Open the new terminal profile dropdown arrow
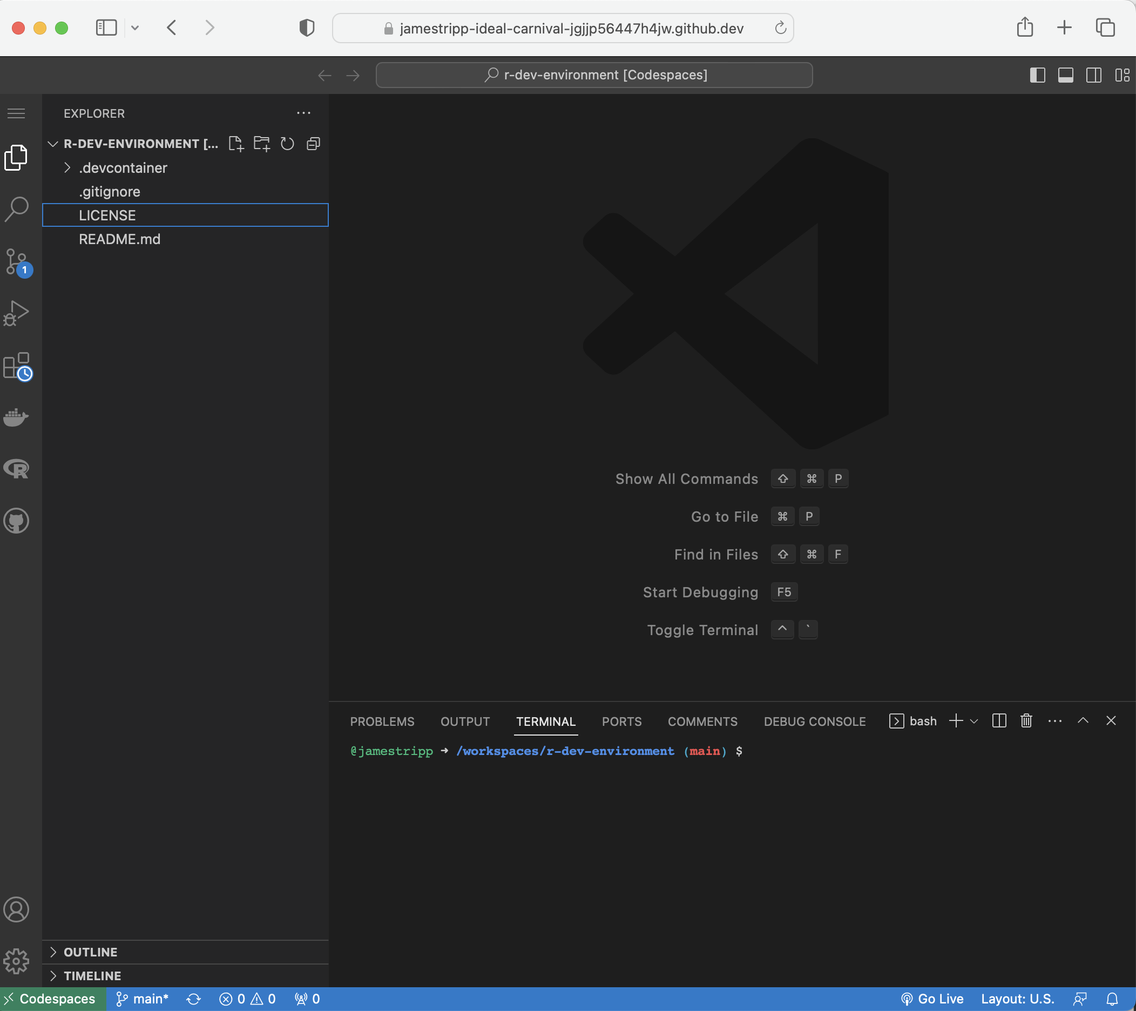The image size is (1136, 1011). (973, 722)
